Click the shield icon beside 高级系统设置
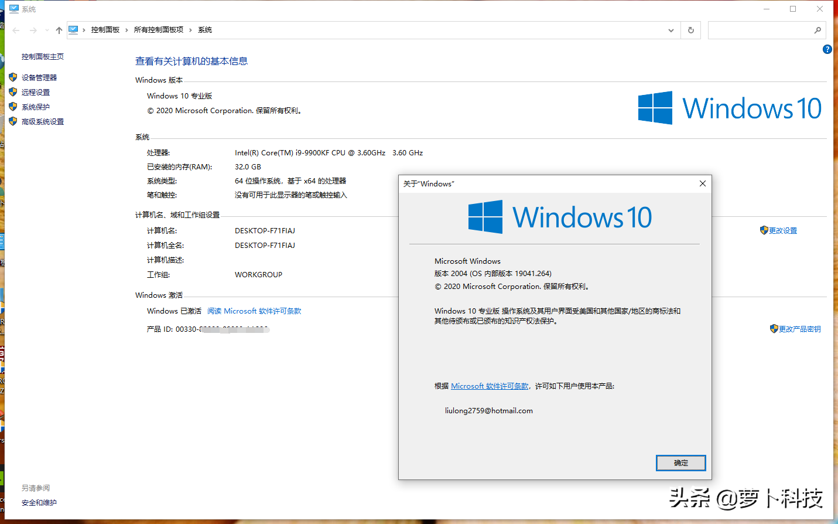838x524 pixels. click(x=13, y=121)
